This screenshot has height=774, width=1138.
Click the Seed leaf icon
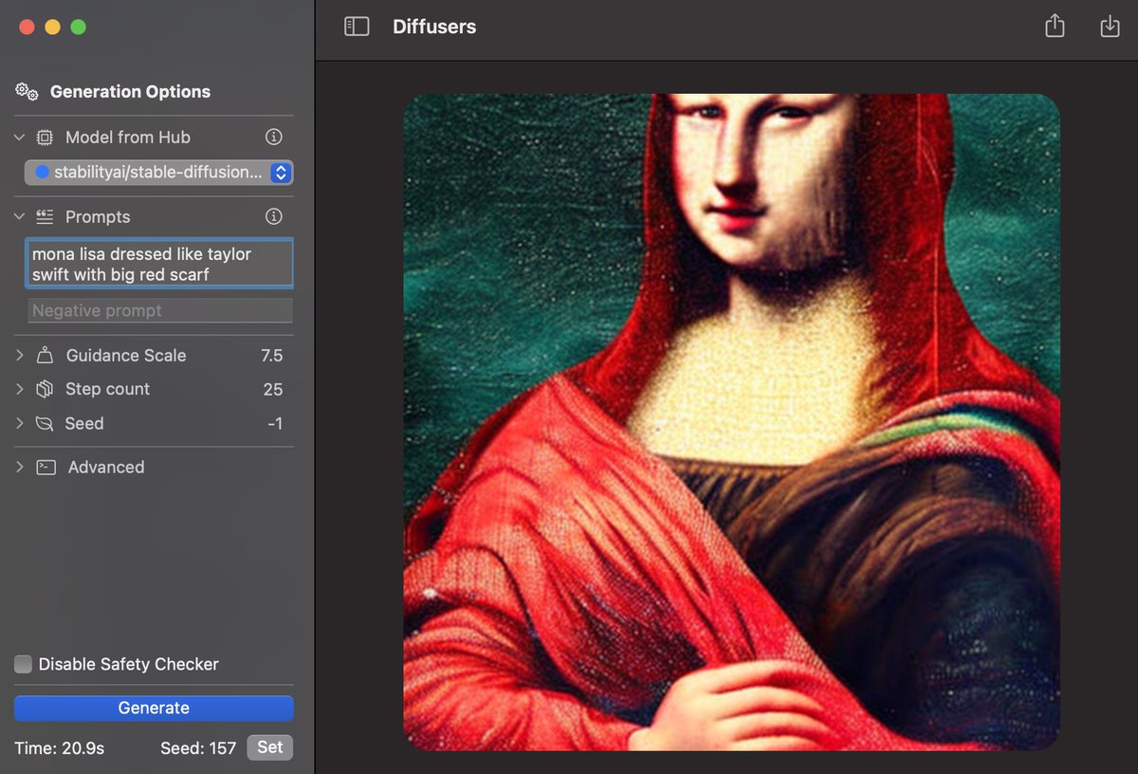[45, 424]
